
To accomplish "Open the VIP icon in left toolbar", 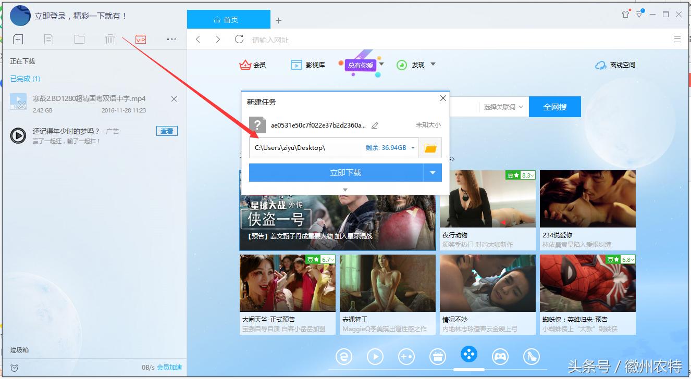I will 140,39.
